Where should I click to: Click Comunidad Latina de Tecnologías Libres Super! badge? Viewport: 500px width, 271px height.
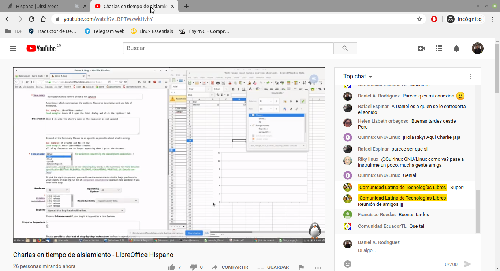403,188
